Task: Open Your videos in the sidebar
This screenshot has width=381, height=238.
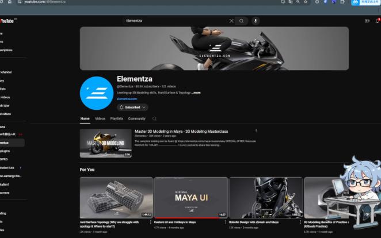Action: (5, 97)
